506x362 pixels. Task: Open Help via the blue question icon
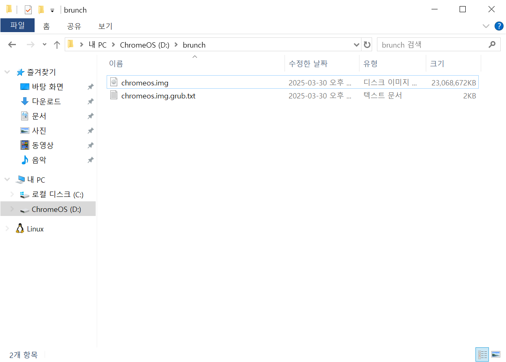[x=499, y=26]
